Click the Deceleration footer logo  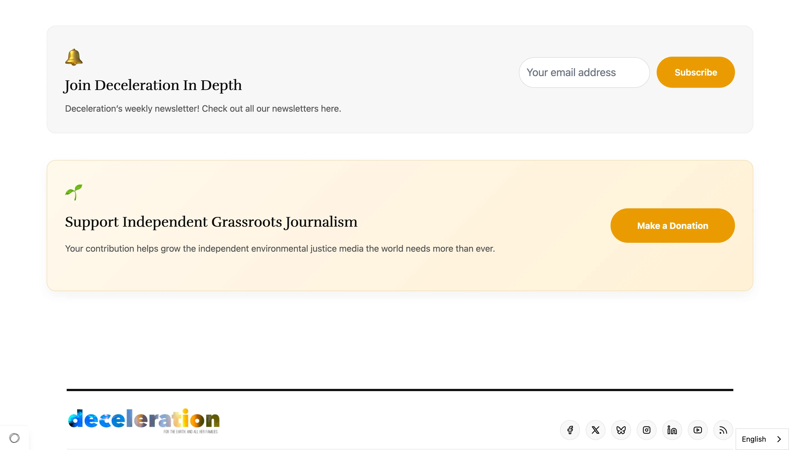point(144,421)
